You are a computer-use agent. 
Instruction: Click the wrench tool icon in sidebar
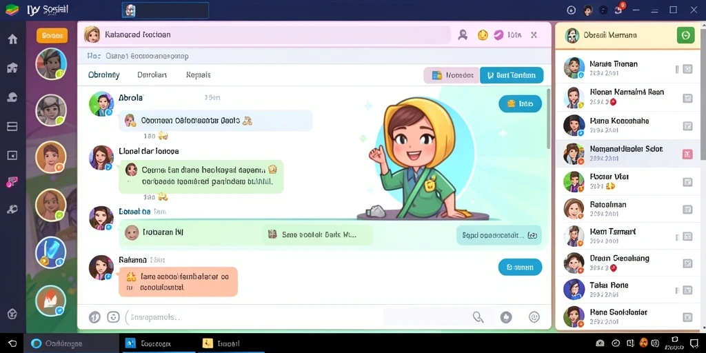click(12, 210)
